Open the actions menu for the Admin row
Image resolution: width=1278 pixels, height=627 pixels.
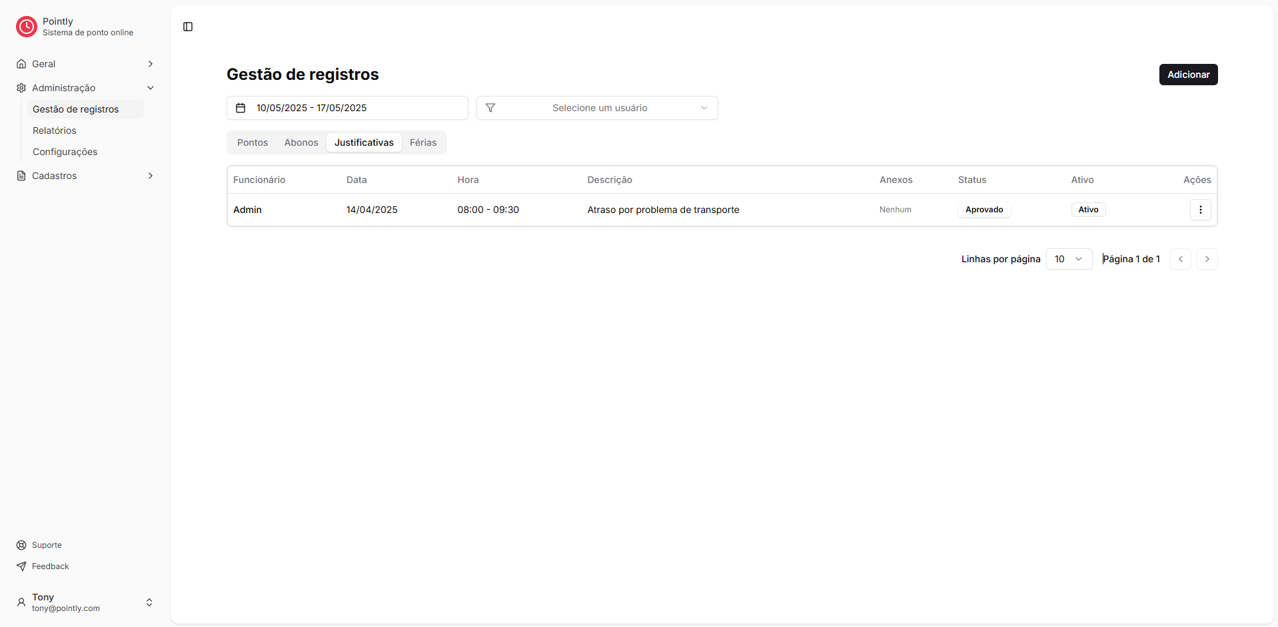pyautogui.click(x=1200, y=209)
